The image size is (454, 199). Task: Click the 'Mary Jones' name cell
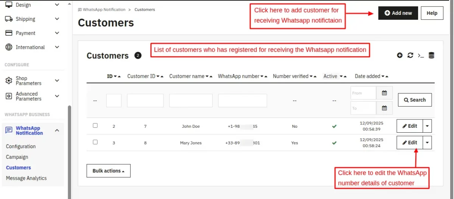(x=191, y=143)
